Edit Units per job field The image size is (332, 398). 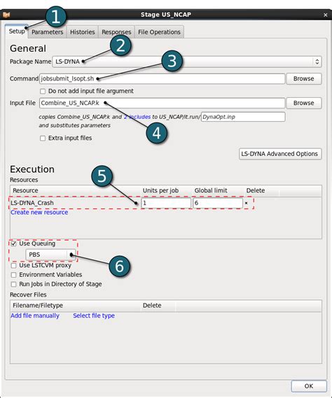click(166, 203)
